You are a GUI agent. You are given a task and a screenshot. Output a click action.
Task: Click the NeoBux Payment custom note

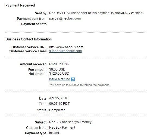click(x=62, y=128)
